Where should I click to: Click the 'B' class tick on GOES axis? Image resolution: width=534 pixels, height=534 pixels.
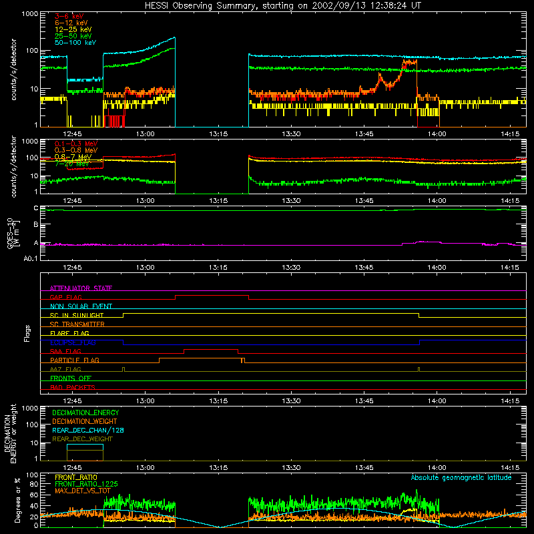[36, 224]
